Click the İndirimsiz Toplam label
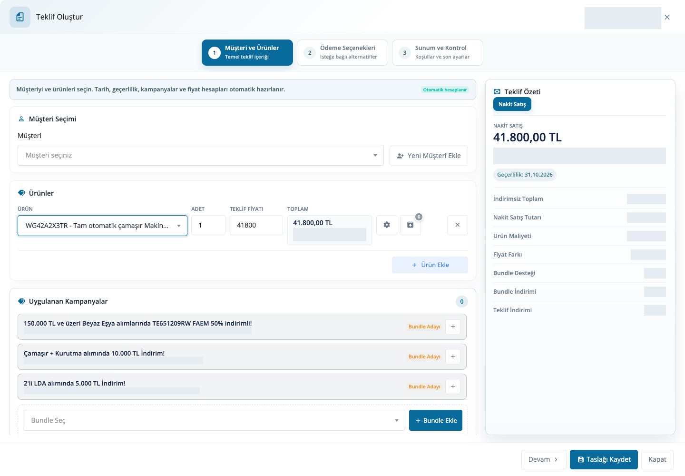 coord(518,199)
